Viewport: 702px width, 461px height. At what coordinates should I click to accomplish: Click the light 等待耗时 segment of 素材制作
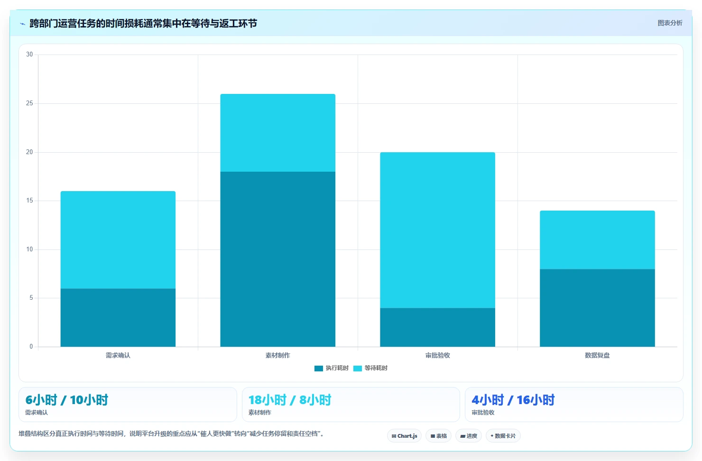pos(278,133)
